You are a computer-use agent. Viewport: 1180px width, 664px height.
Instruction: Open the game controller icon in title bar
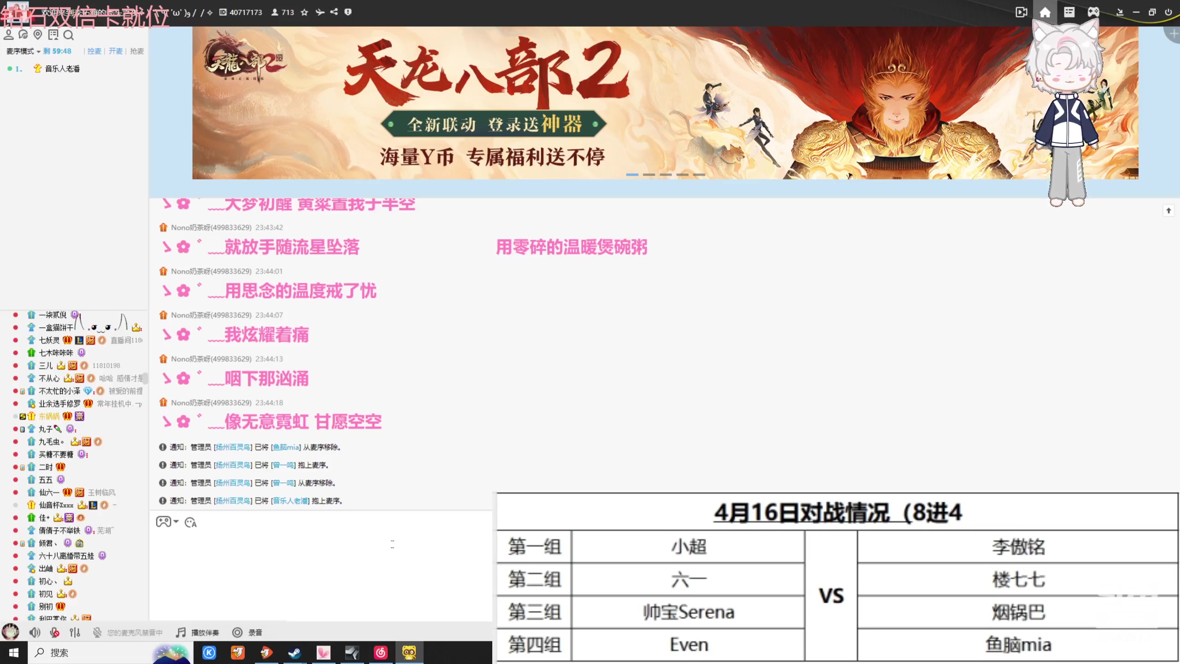click(x=1093, y=12)
